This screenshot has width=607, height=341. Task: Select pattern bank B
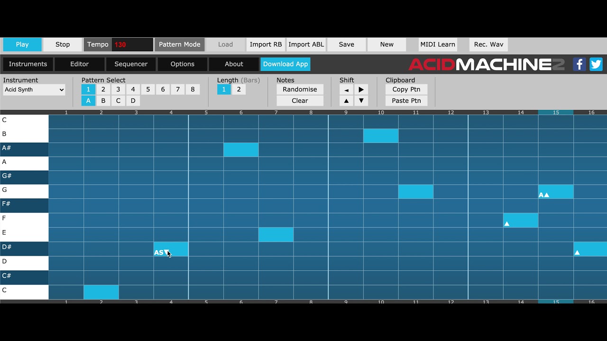click(x=103, y=100)
